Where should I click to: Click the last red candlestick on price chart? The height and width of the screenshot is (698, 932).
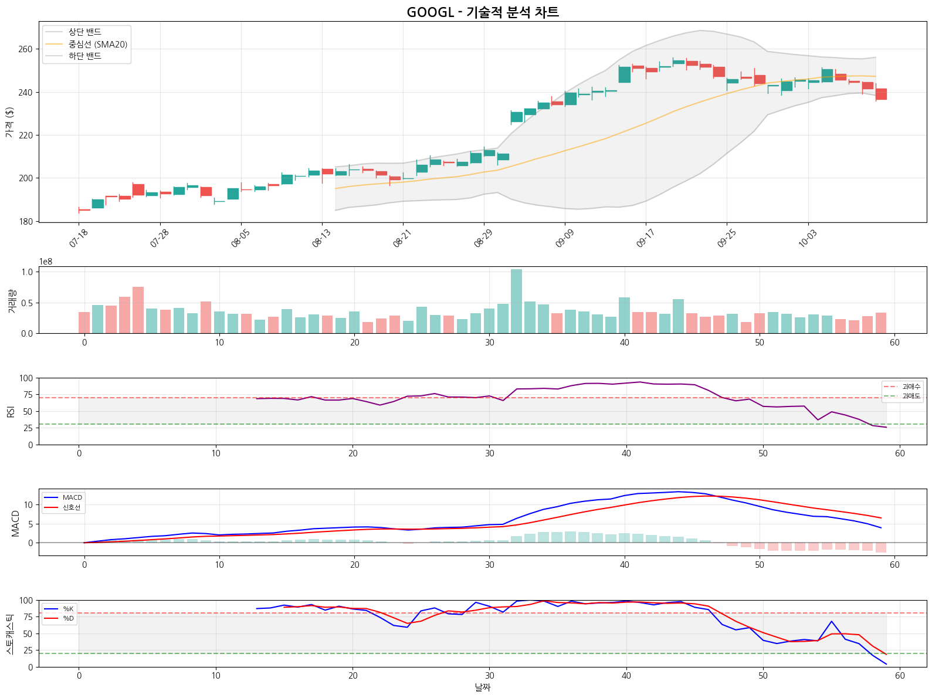[x=881, y=94]
